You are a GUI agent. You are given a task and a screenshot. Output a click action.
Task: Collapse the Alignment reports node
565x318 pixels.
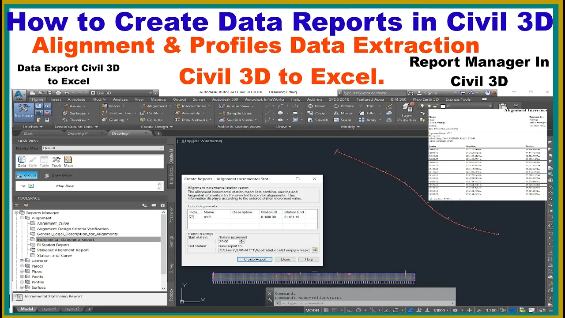tap(23, 218)
